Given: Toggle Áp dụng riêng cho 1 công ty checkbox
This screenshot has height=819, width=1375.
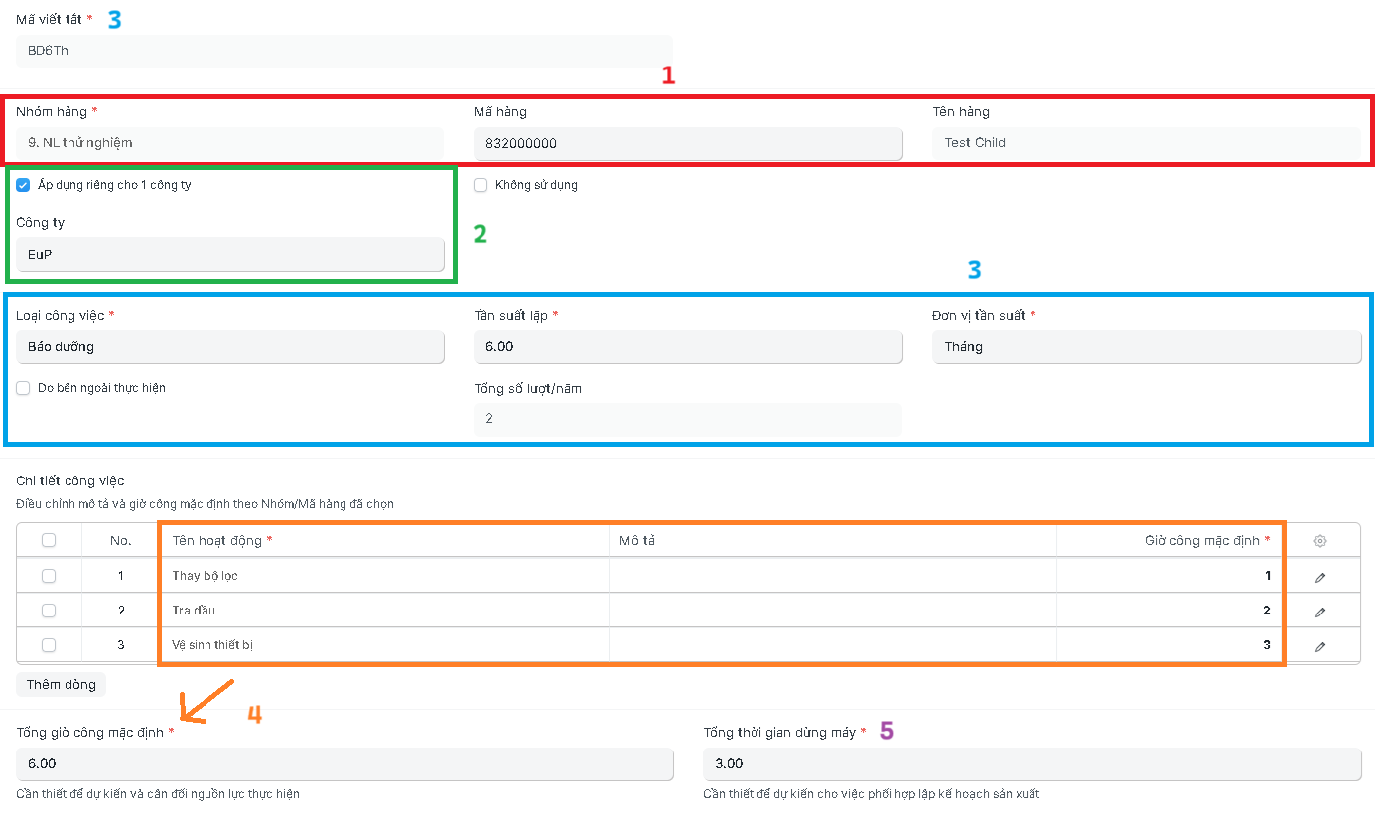Looking at the screenshot, I should (x=23, y=185).
